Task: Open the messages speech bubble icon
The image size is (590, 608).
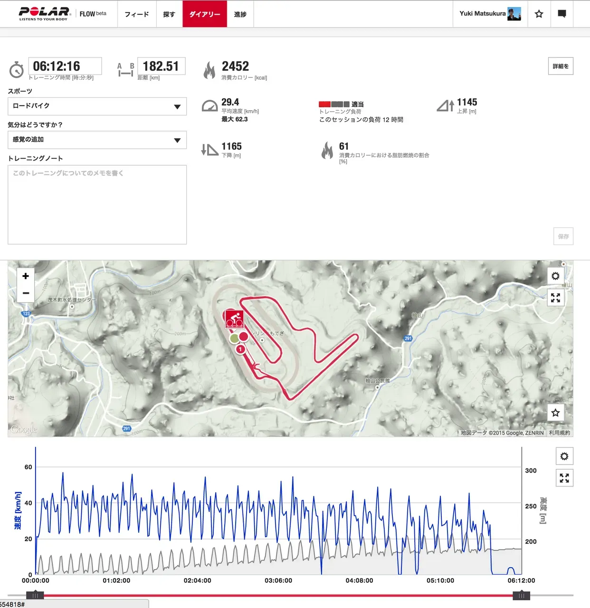Action: pyautogui.click(x=561, y=14)
